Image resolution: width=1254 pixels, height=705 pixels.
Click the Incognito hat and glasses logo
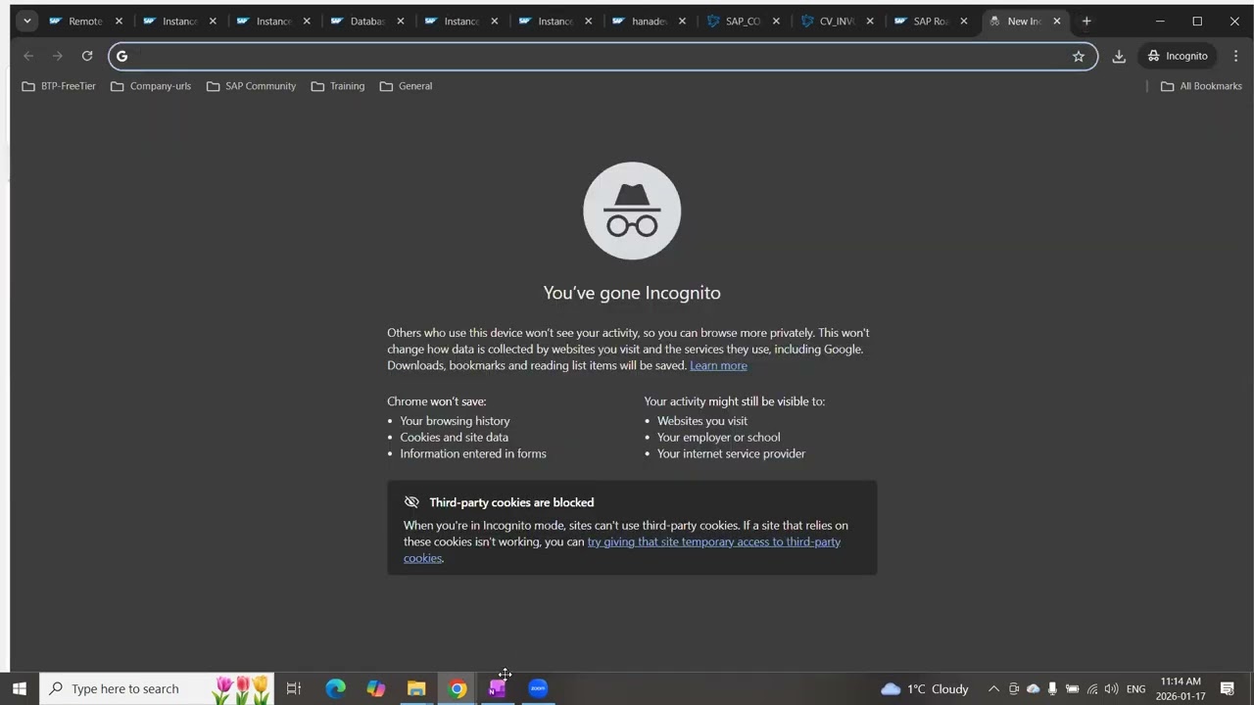pos(632,211)
